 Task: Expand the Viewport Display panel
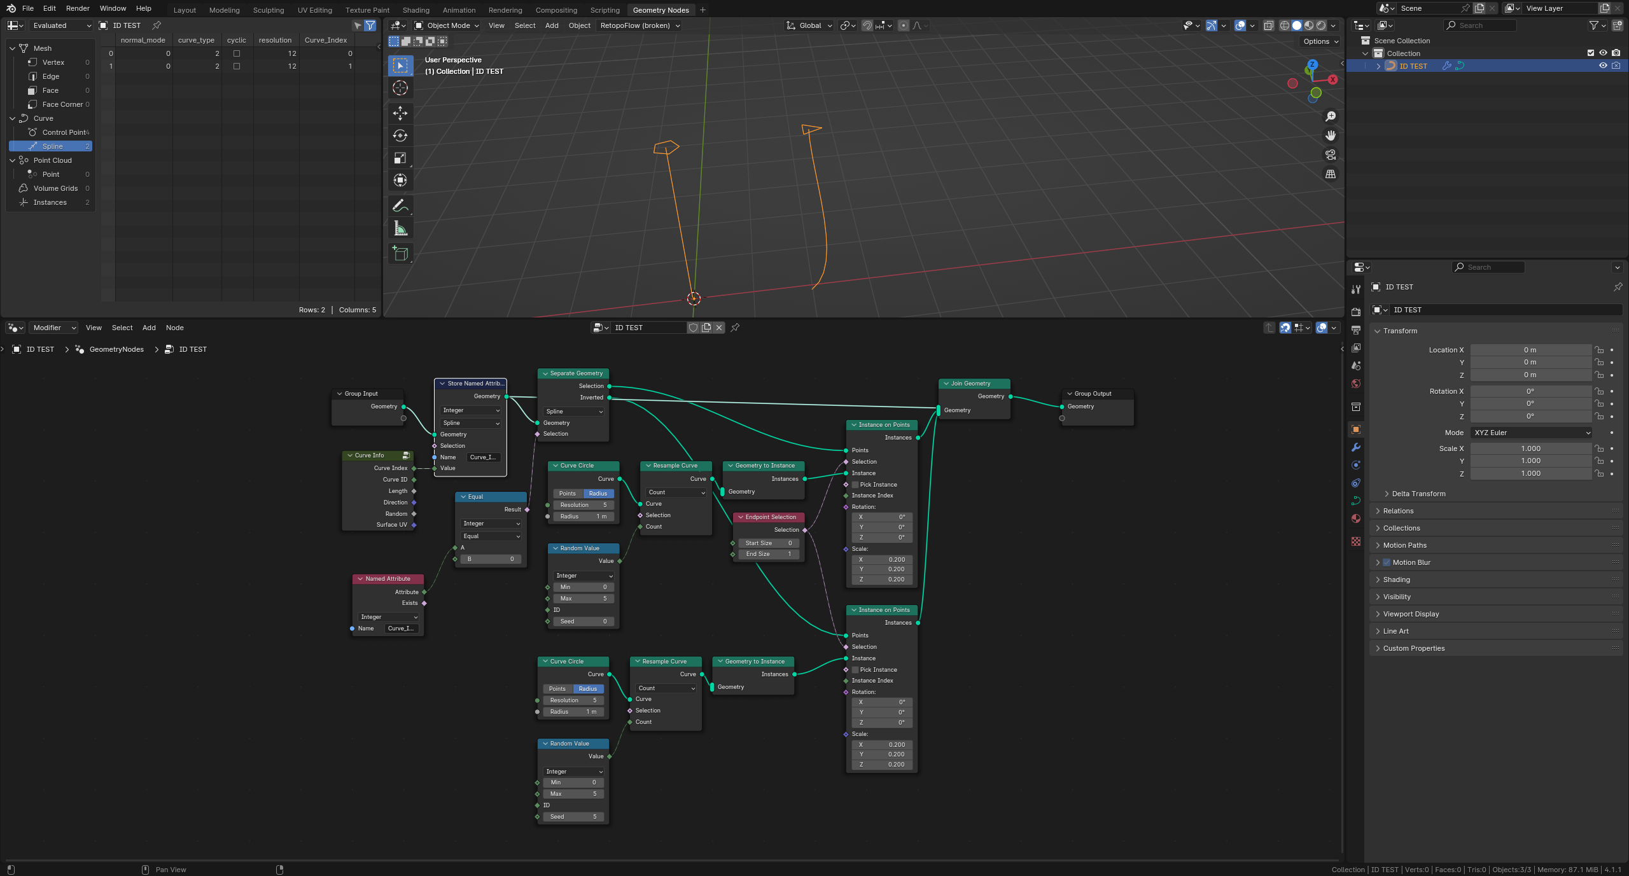pyautogui.click(x=1411, y=614)
